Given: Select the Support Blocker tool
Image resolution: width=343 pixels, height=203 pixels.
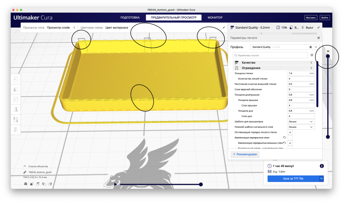Looking at the screenshot, I should point(16,130).
